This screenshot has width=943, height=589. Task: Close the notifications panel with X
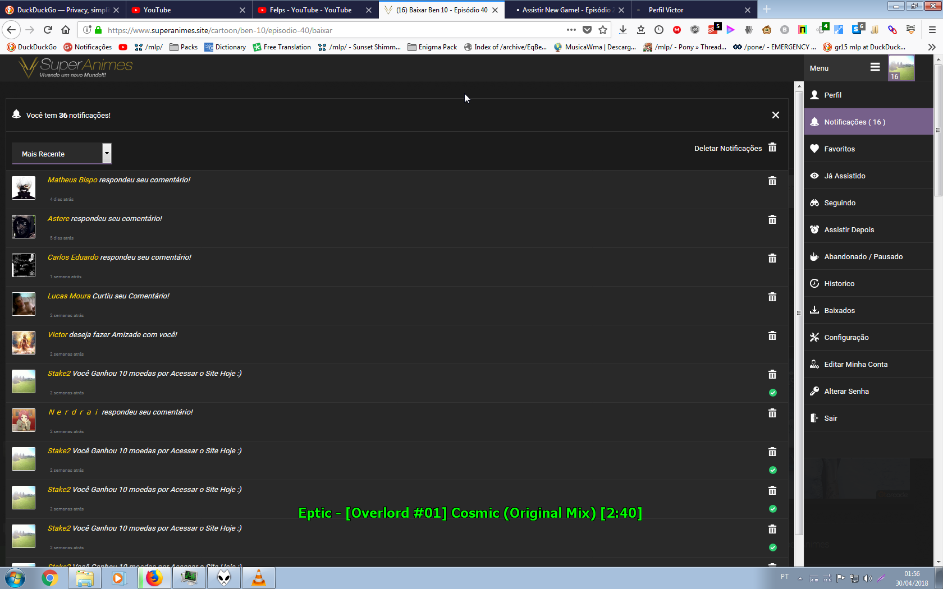pyautogui.click(x=775, y=115)
